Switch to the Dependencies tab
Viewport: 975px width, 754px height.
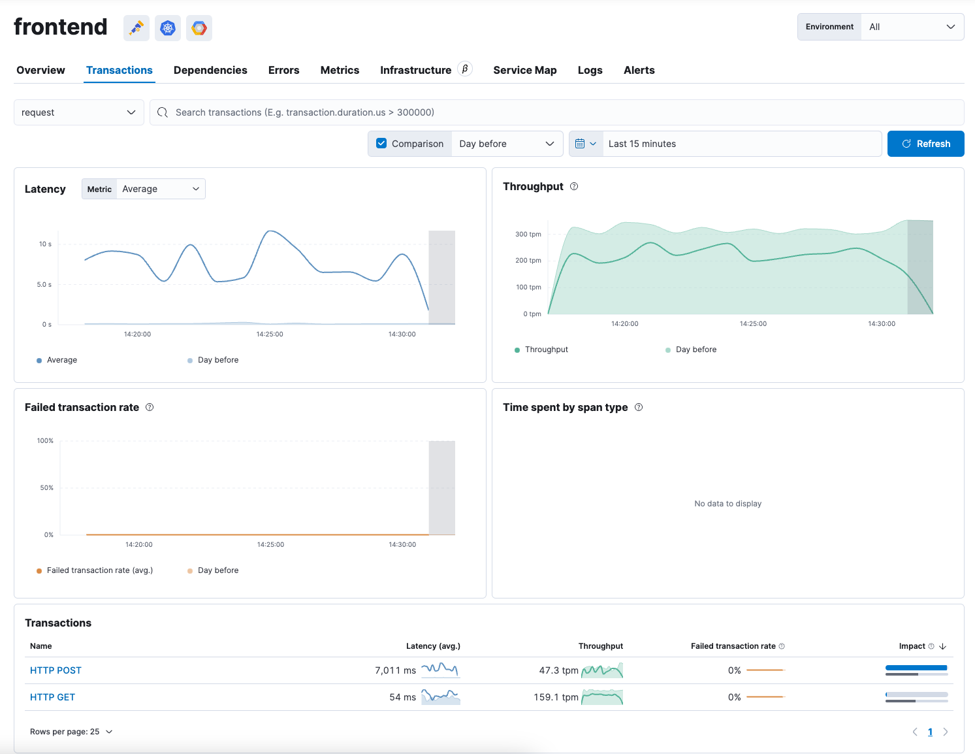click(210, 70)
